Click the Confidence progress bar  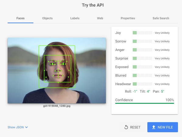coord(145,103)
